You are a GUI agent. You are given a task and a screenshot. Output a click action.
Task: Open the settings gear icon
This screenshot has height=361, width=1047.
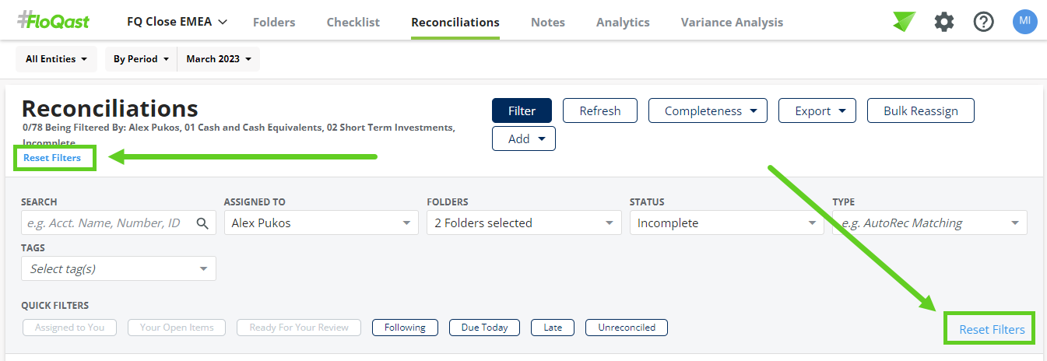[944, 22]
